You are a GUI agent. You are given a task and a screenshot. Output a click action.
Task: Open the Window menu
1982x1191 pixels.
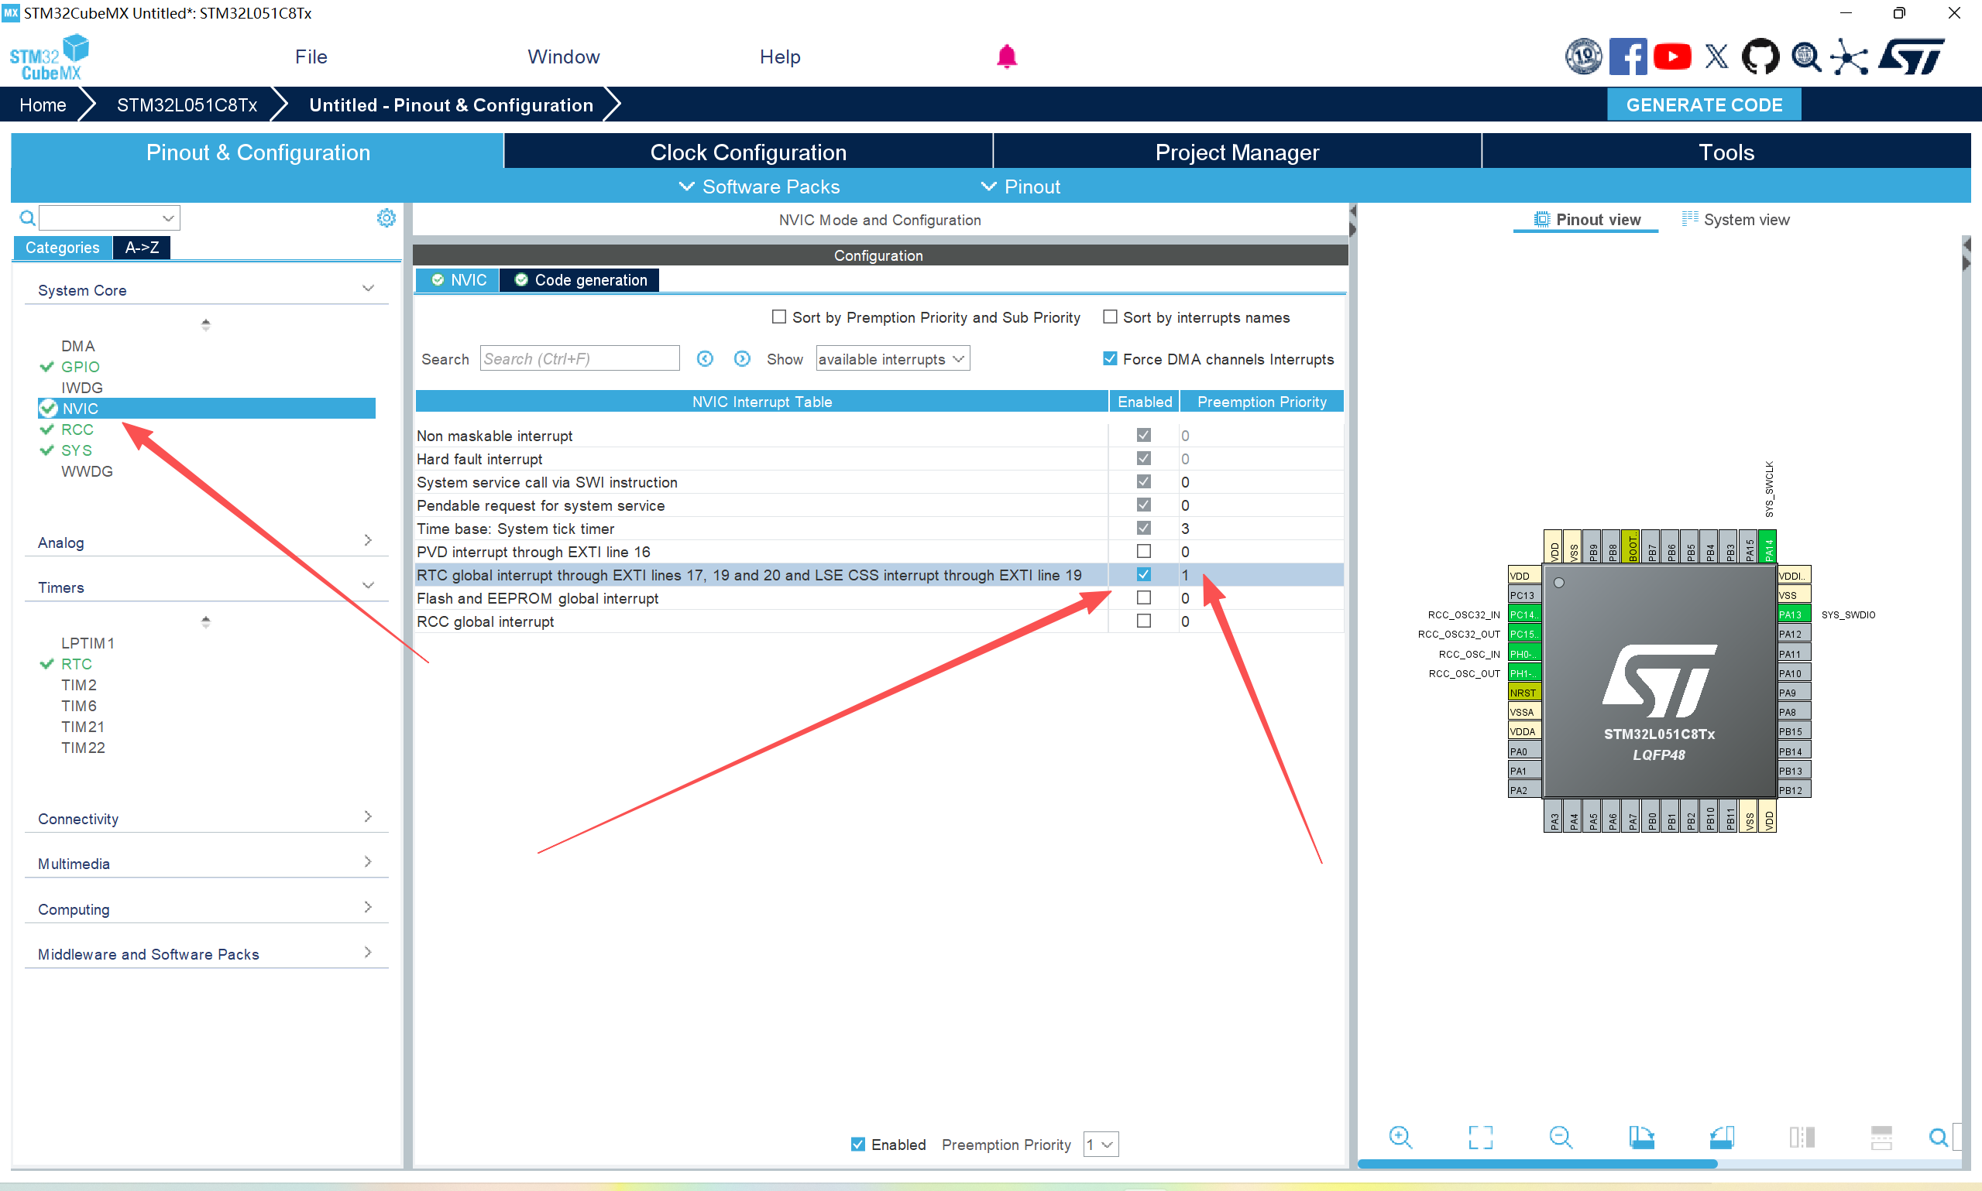(563, 57)
